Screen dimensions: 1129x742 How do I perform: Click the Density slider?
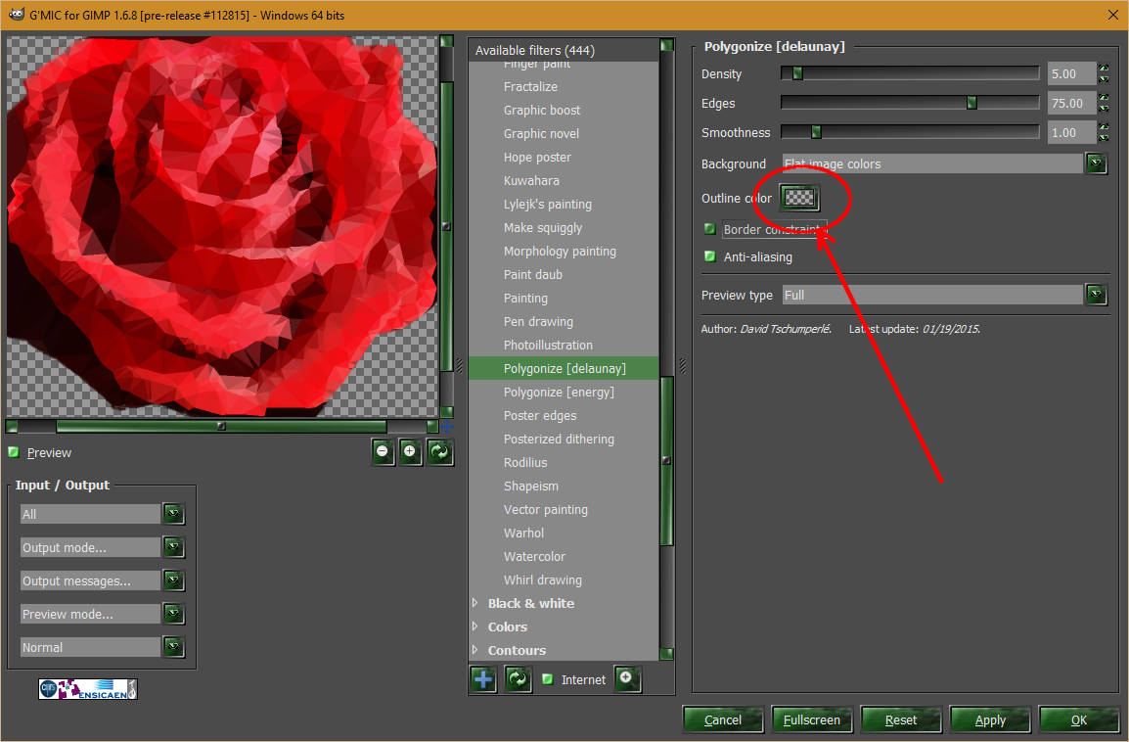pos(910,73)
